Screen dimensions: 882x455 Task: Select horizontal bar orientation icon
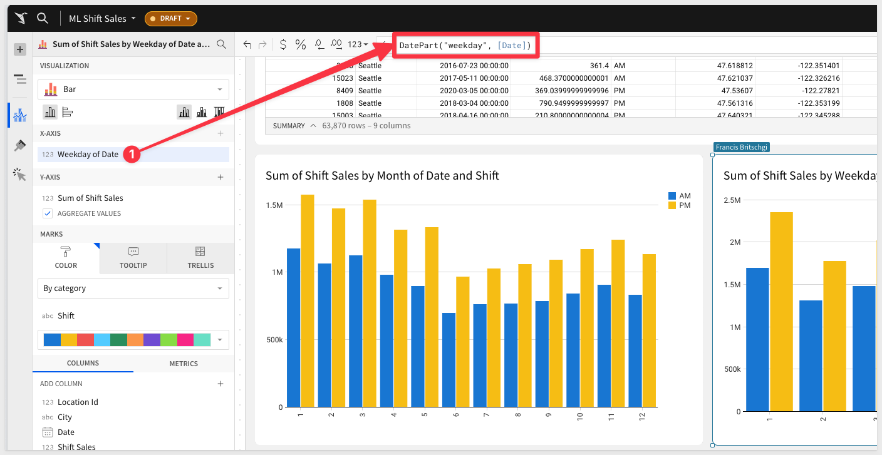[68, 112]
